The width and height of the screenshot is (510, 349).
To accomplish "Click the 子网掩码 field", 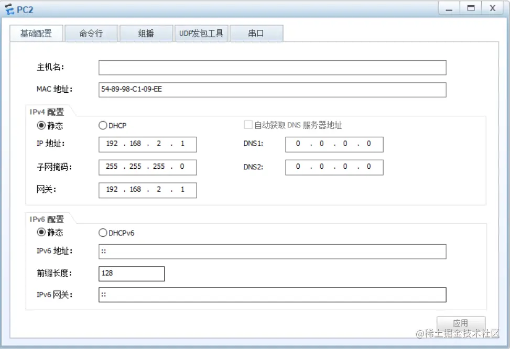I will (x=147, y=167).
